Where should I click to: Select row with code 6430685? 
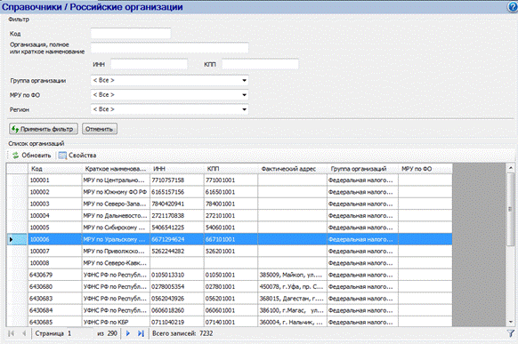[x=230, y=322]
